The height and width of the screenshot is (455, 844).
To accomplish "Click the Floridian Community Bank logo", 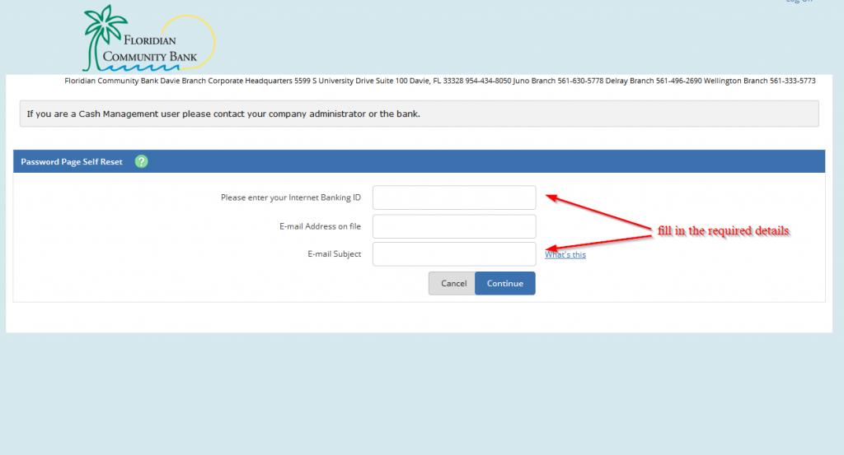I will (x=149, y=39).
